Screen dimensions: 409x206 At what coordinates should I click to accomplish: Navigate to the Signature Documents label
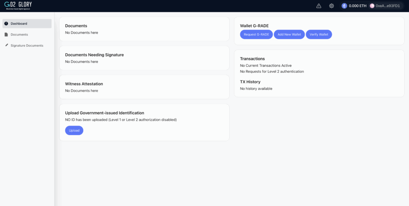27,46
